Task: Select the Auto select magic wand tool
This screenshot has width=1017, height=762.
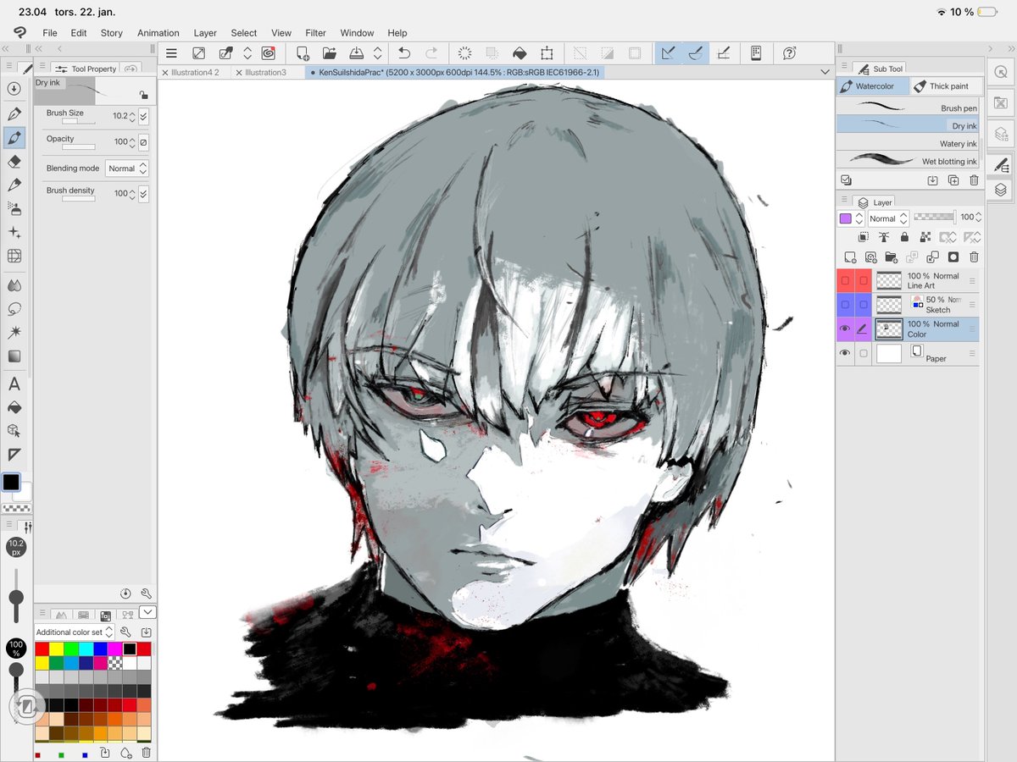Action: coord(14,333)
